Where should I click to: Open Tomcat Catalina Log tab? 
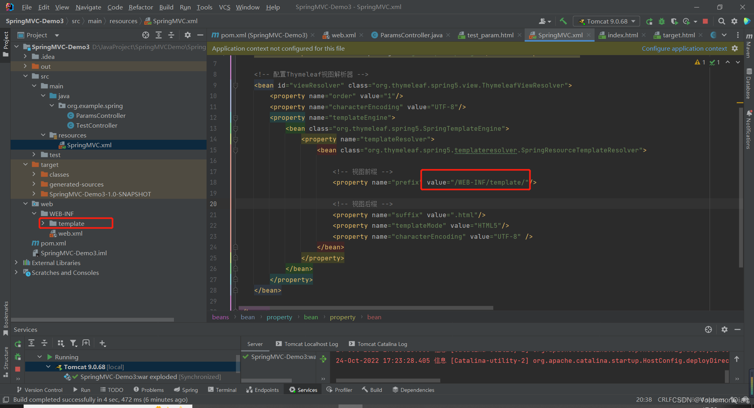coord(378,344)
